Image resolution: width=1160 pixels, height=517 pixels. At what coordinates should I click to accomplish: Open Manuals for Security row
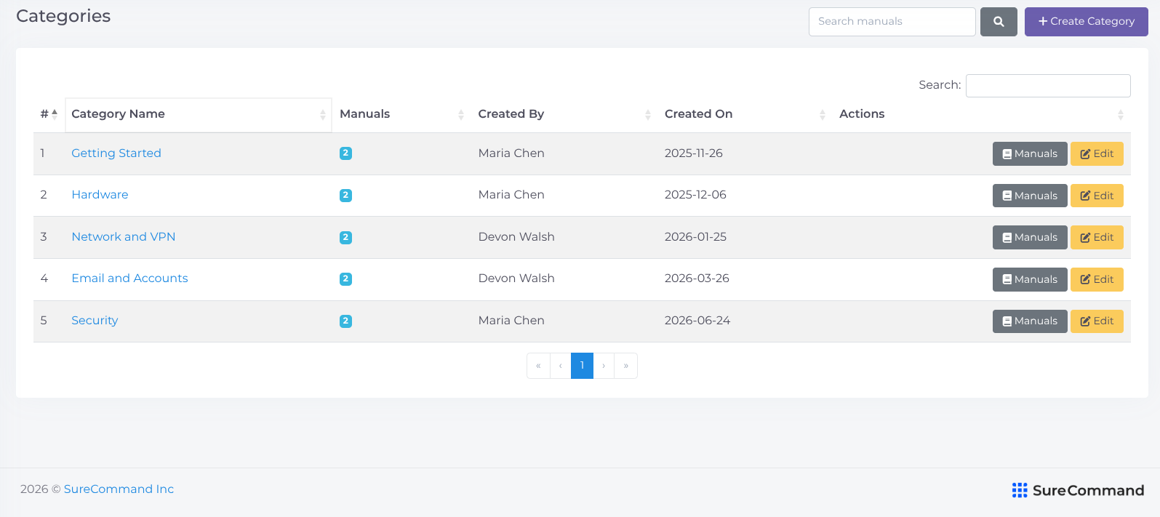[x=1030, y=321]
